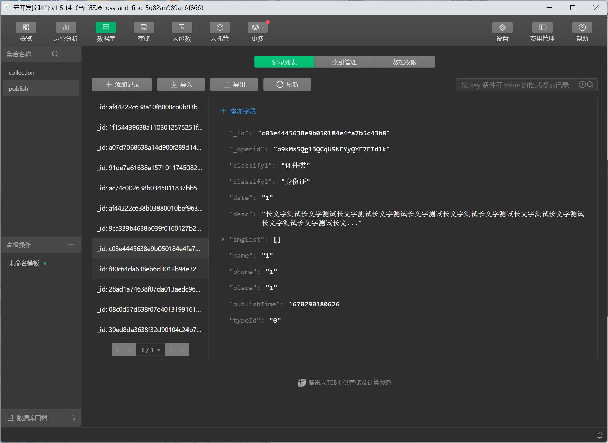Click the _openid field value

(x=331, y=149)
